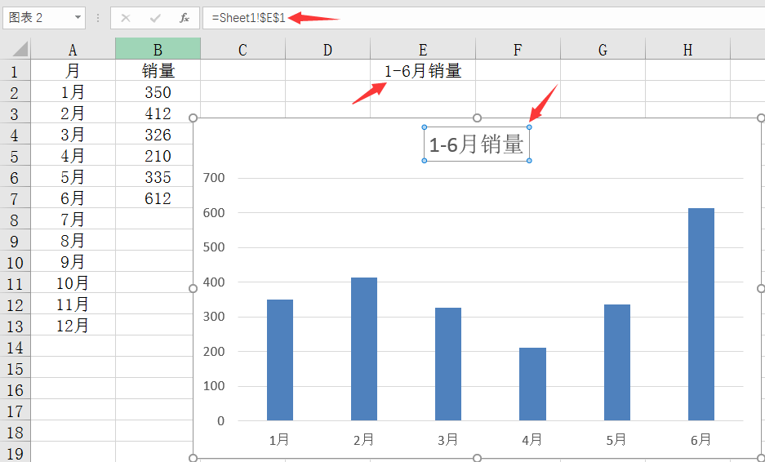Click cell A2 containing 1月
This screenshot has width=765, height=462.
coord(73,92)
